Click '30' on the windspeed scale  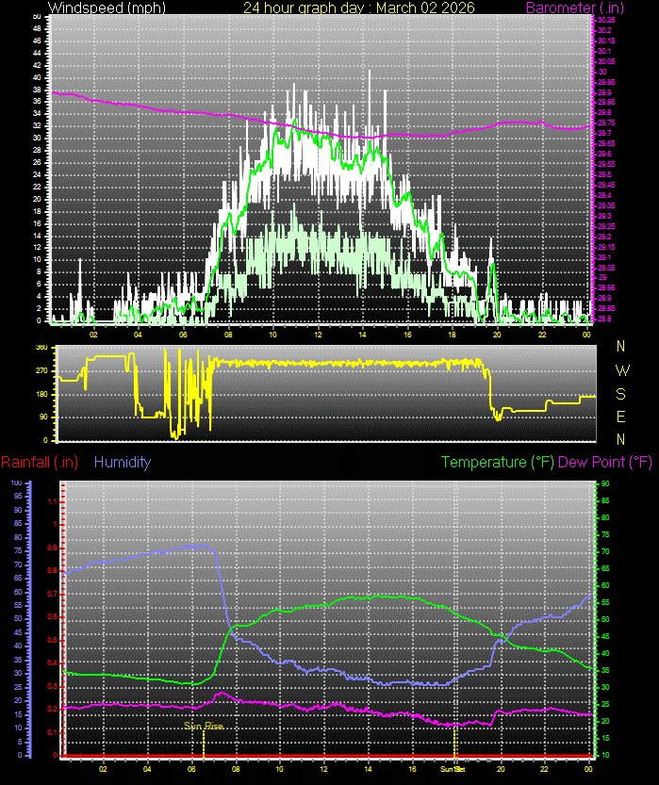pos(37,139)
